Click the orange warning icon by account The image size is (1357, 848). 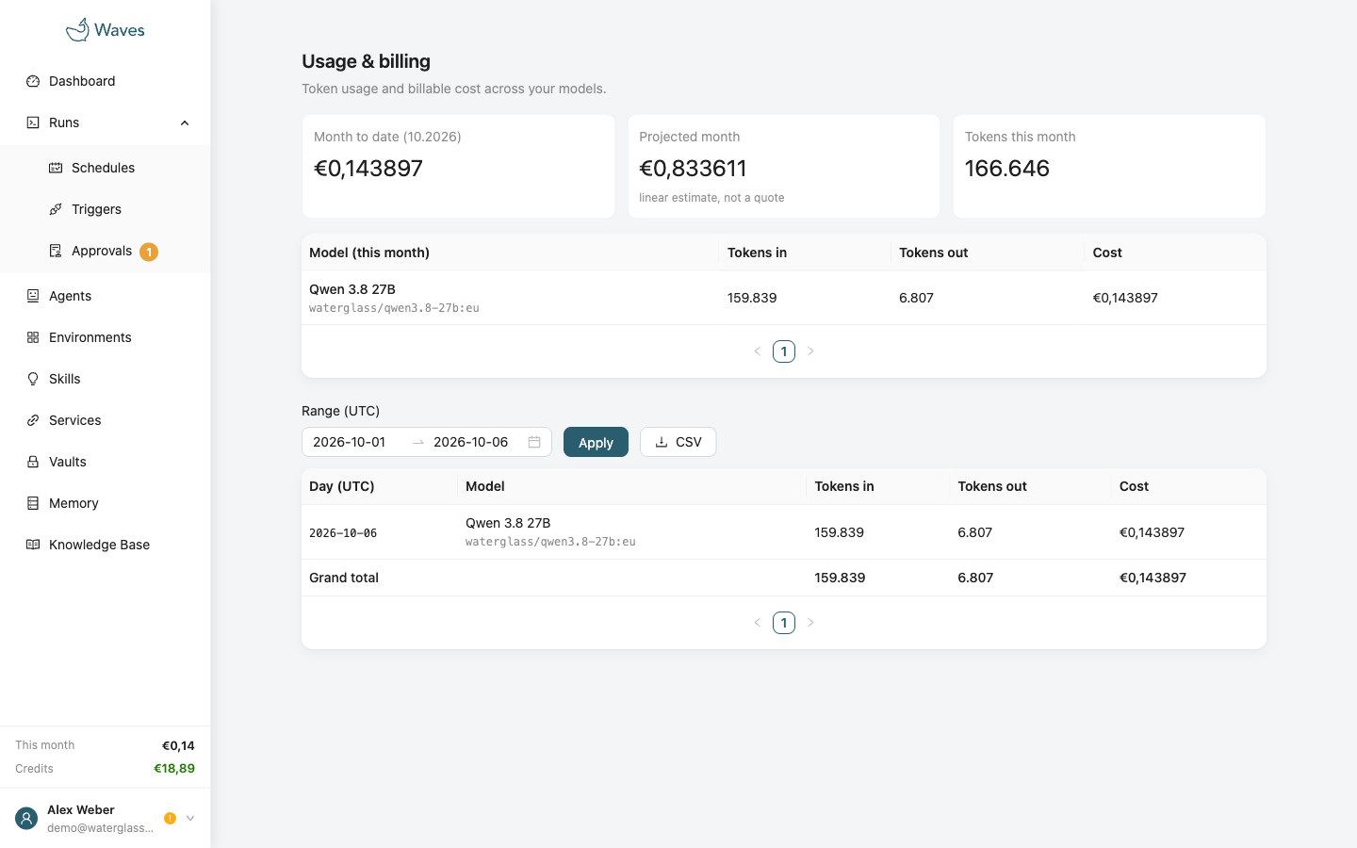pyautogui.click(x=170, y=819)
